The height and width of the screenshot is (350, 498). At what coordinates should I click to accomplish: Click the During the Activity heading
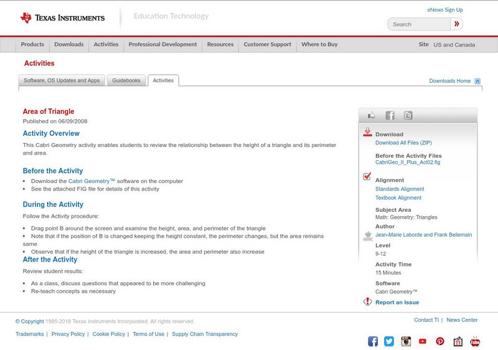pos(53,204)
